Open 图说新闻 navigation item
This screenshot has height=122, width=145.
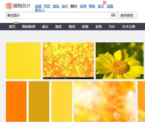(x=28, y=26)
